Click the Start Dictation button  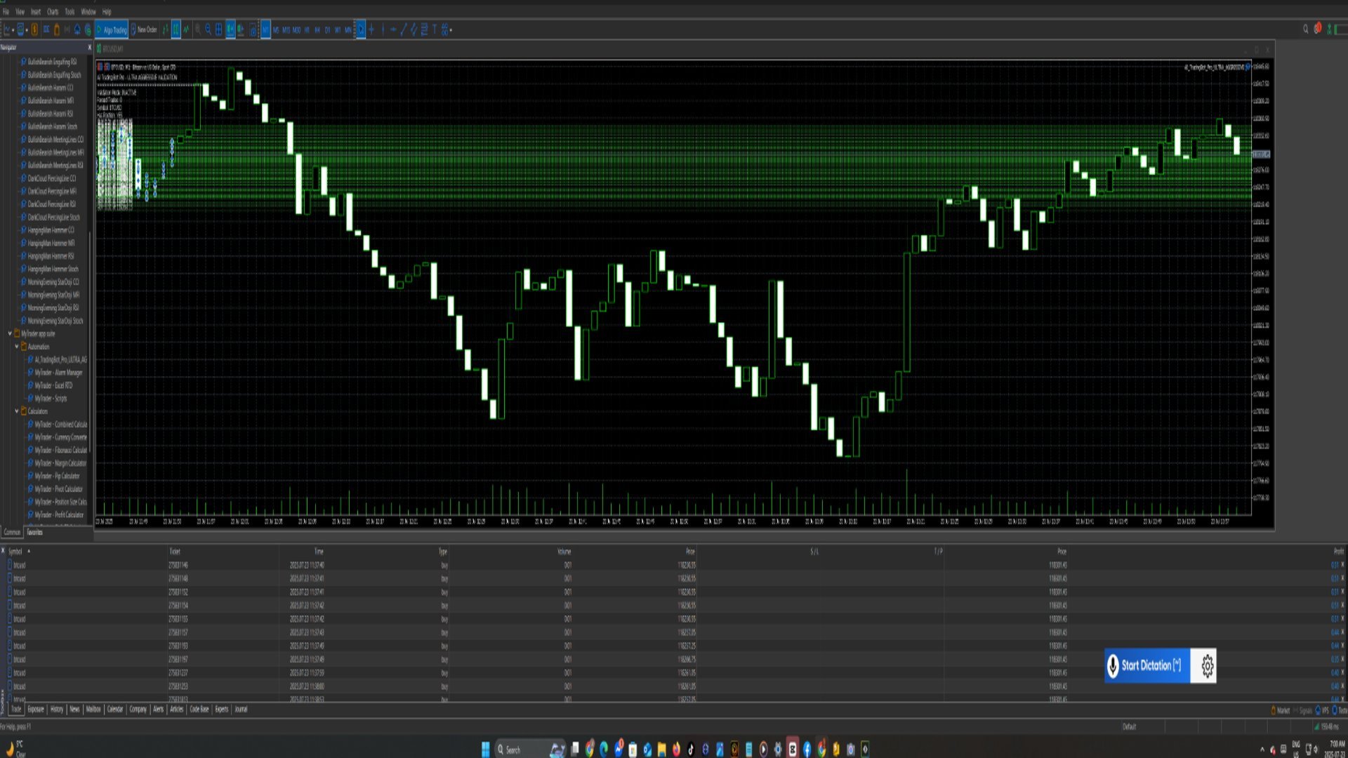(1147, 665)
